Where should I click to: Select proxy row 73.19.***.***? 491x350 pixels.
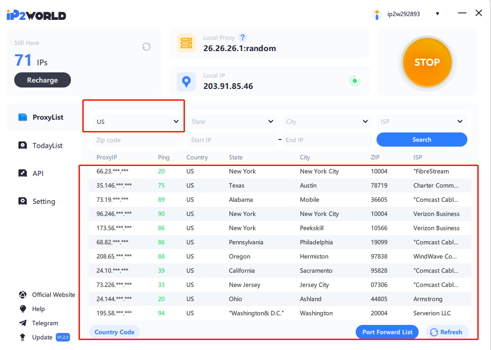pyautogui.click(x=280, y=200)
